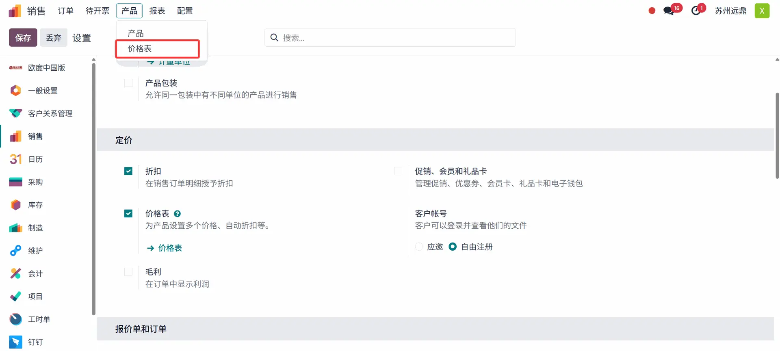The image size is (780, 351).
Task: Open the Reports menu
Action: click(x=157, y=11)
